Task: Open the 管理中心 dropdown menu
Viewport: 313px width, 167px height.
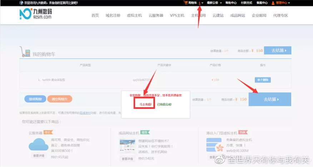Action: click(x=282, y=3)
